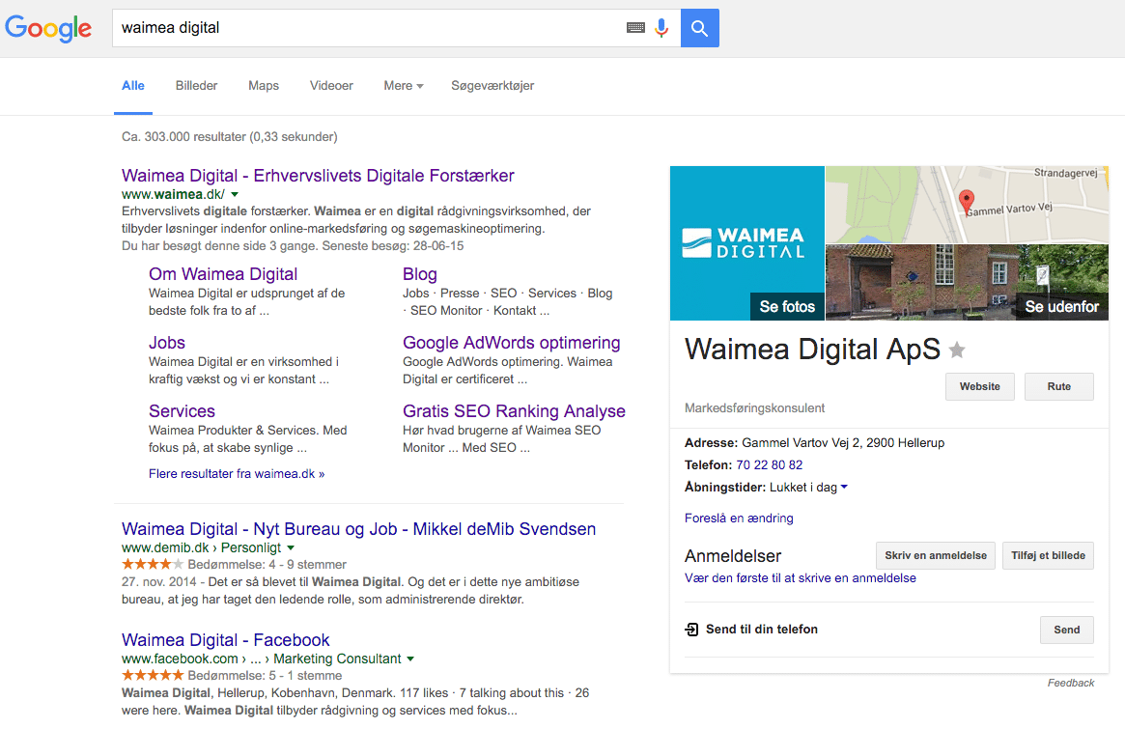
Task: Click the orange stars on demib.dk result
Action: (153, 564)
